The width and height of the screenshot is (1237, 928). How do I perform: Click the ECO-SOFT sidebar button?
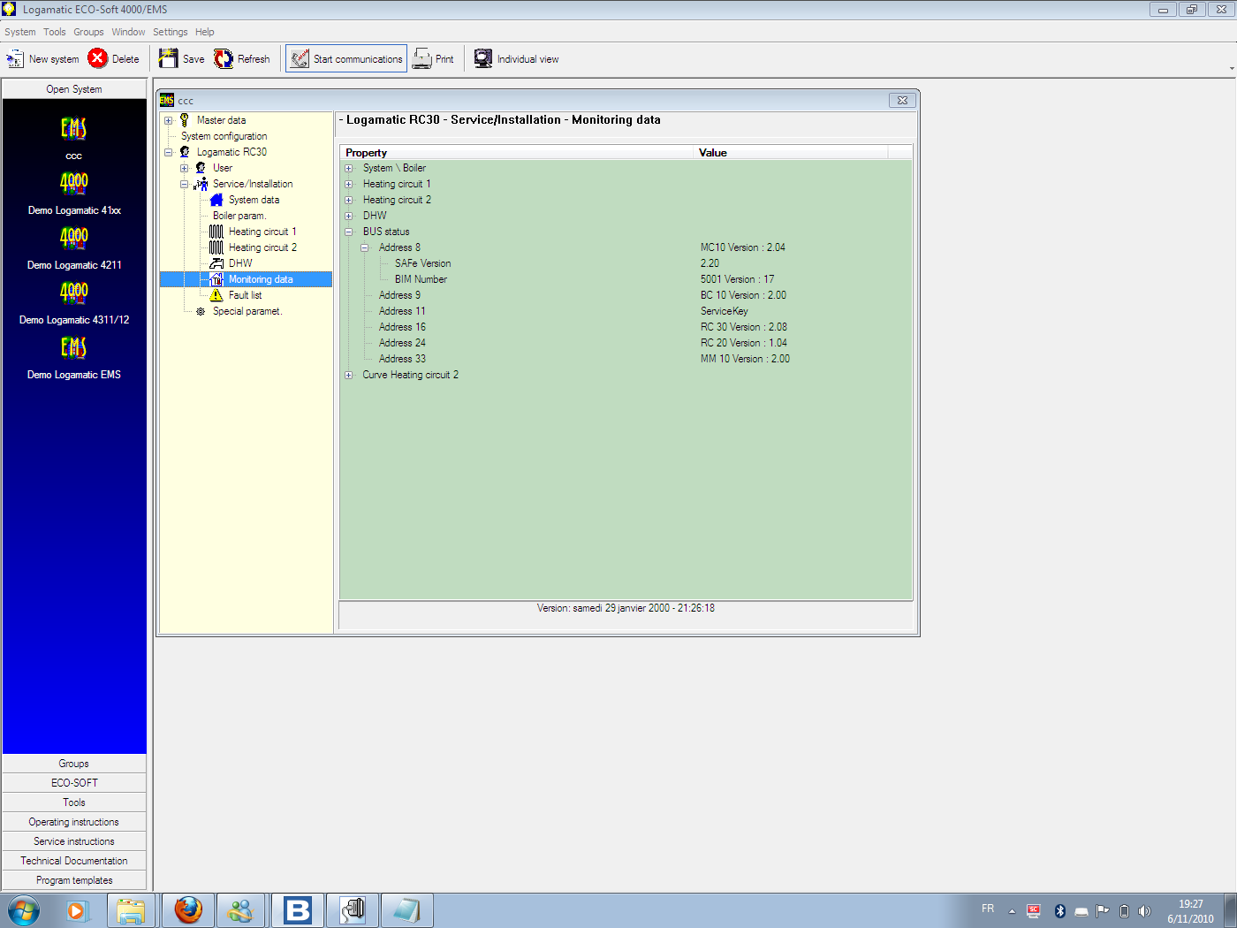[x=74, y=783]
